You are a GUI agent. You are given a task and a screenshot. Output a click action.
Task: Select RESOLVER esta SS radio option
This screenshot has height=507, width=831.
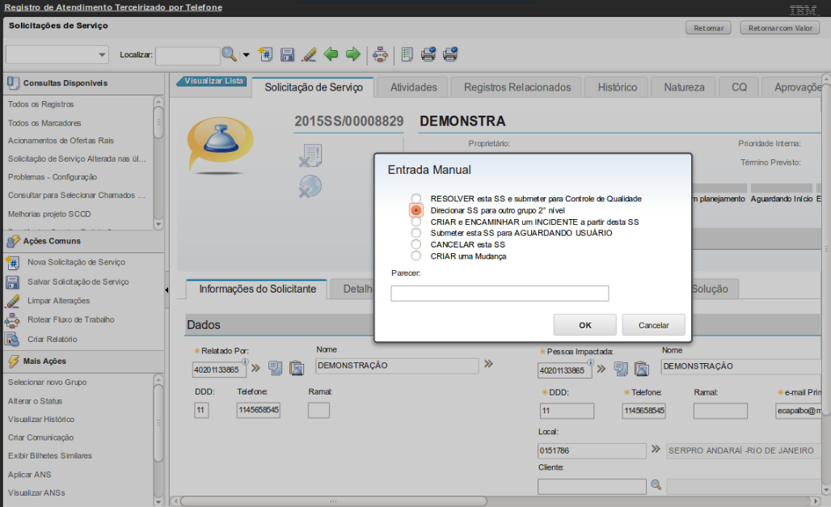pos(415,198)
